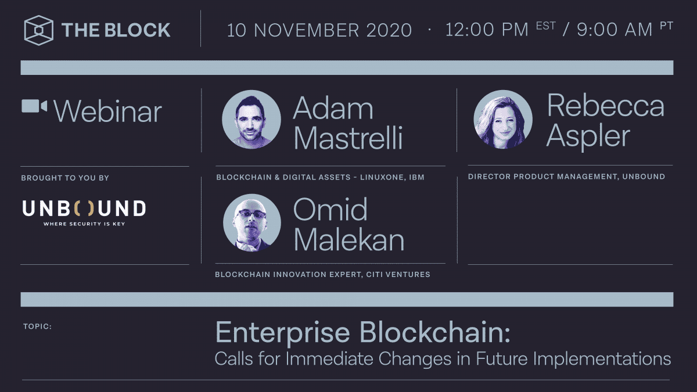Select Omid Malekan's portrait photo
The height and width of the screenshot is (392, 697).
[x=252, y=222]
